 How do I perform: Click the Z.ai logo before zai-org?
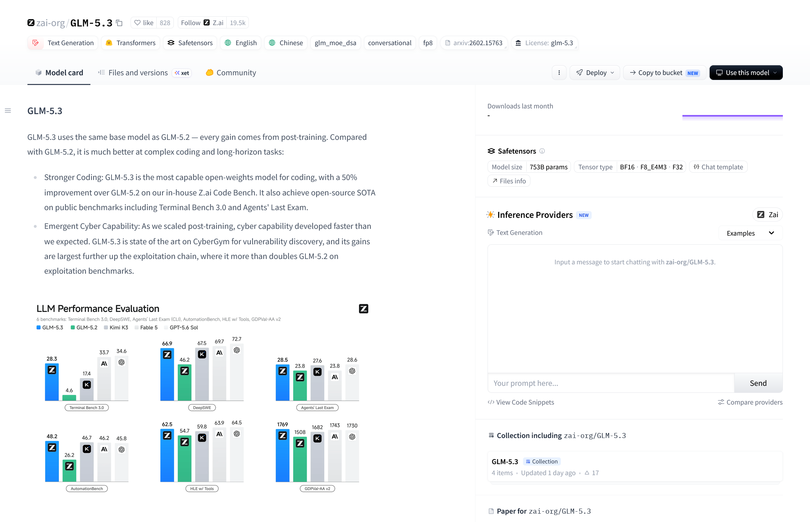[x=31, y=23]
